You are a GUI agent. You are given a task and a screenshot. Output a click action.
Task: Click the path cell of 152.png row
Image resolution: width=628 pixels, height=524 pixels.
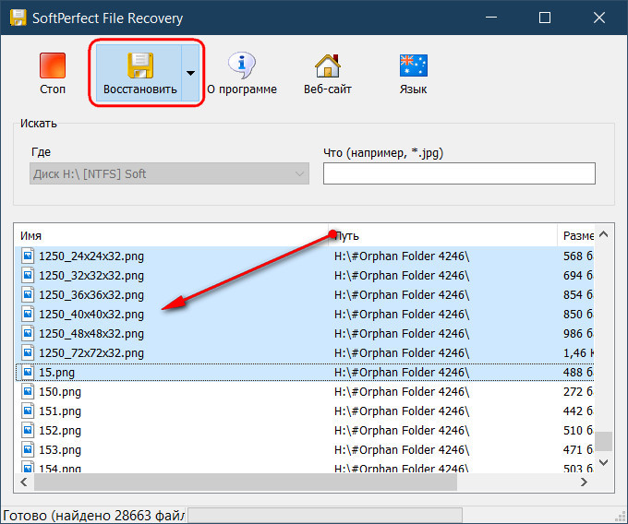[402, 431]
